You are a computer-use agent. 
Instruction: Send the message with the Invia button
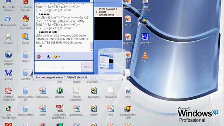tap(87, 66)
